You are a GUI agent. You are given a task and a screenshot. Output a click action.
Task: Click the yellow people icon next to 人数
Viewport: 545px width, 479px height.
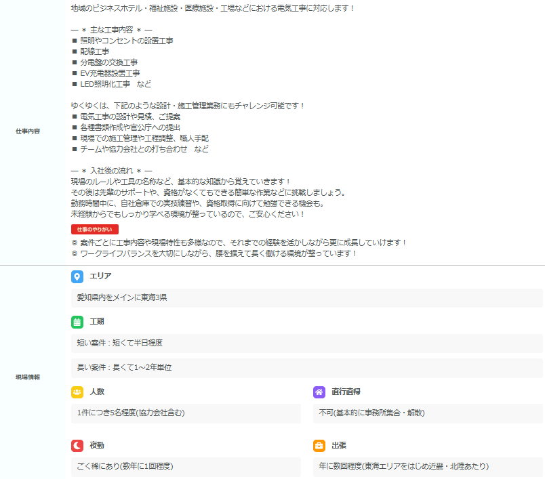[x=77, y=392]
